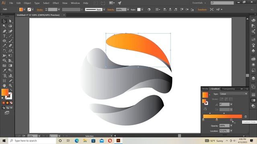Select the Shape Builder tool
The width and height of the screenshot is (257, 144).
(4, 60)
